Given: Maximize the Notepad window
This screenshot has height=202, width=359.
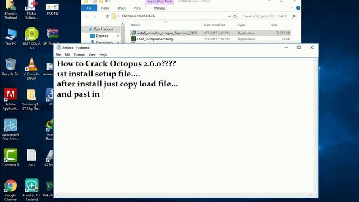Looking at the screenshot, I should coord(299,47).
